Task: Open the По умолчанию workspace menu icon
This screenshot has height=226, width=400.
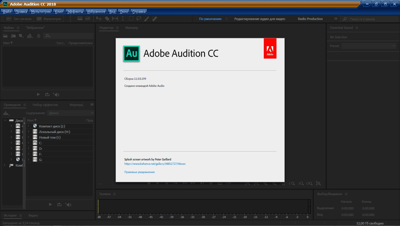Action: tap(226, 19)
